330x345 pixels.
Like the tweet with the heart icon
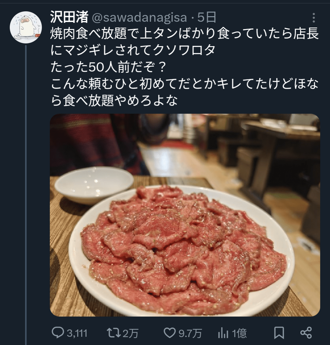(169, 333)
